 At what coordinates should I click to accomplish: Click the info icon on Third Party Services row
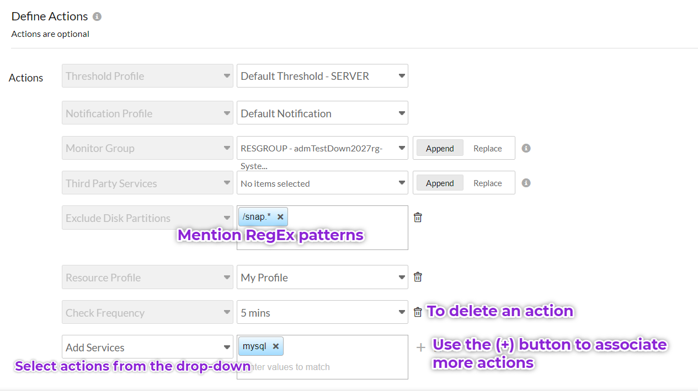pyautogui.click(x=526, y=182)
